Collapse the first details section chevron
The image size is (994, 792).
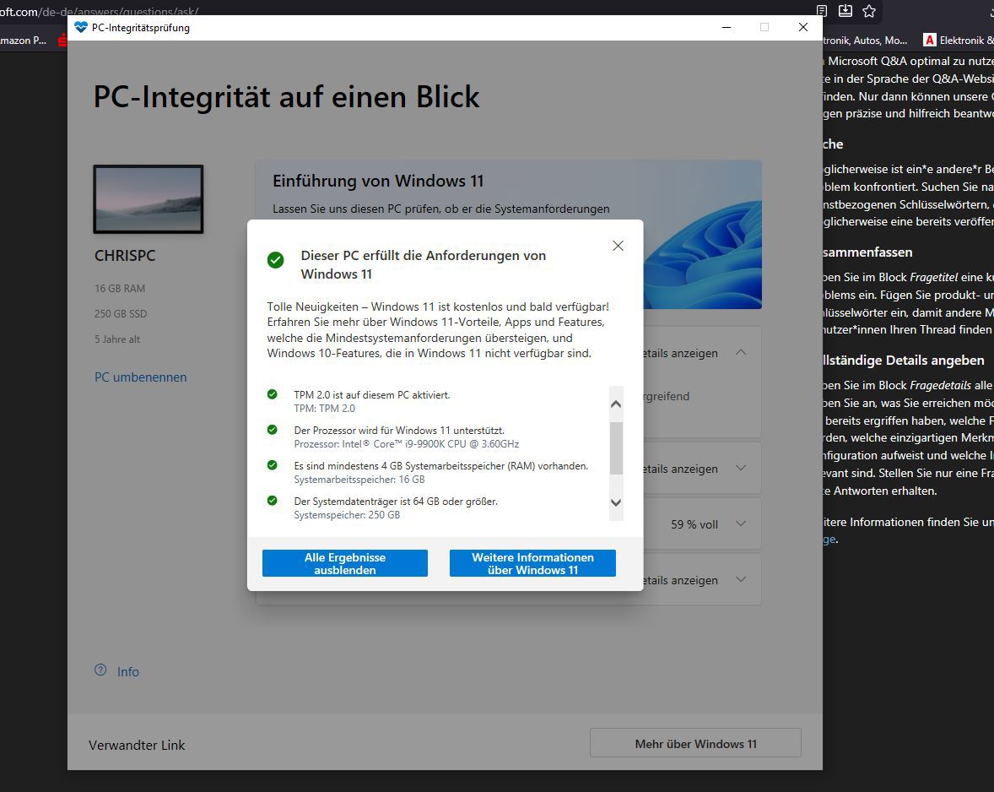point(740,352)
